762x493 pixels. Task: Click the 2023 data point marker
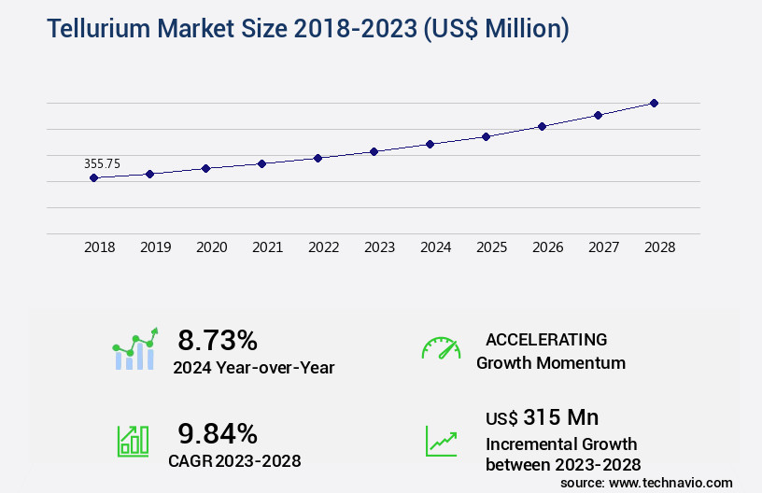click(374, 151)
